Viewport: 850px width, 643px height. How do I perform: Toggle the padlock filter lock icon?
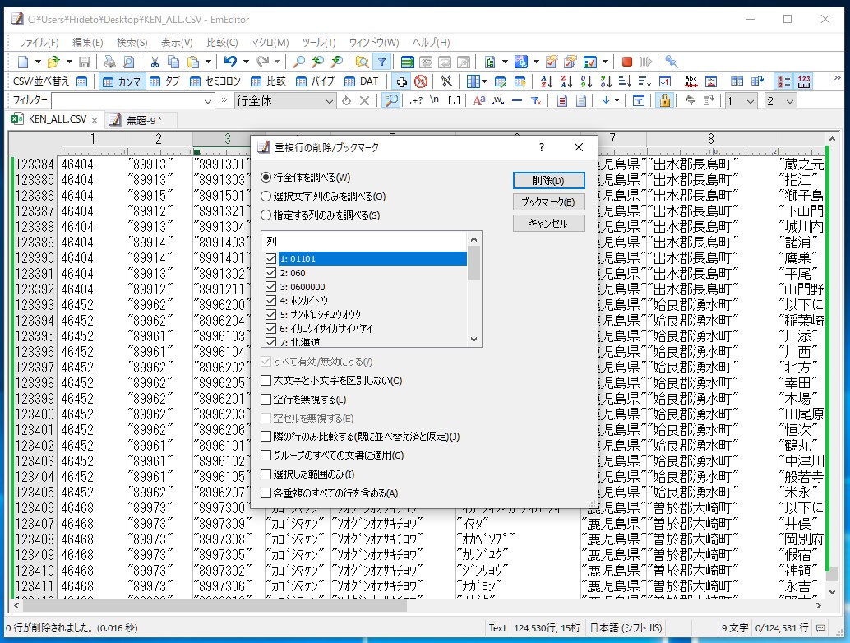(x=664, y=101)
